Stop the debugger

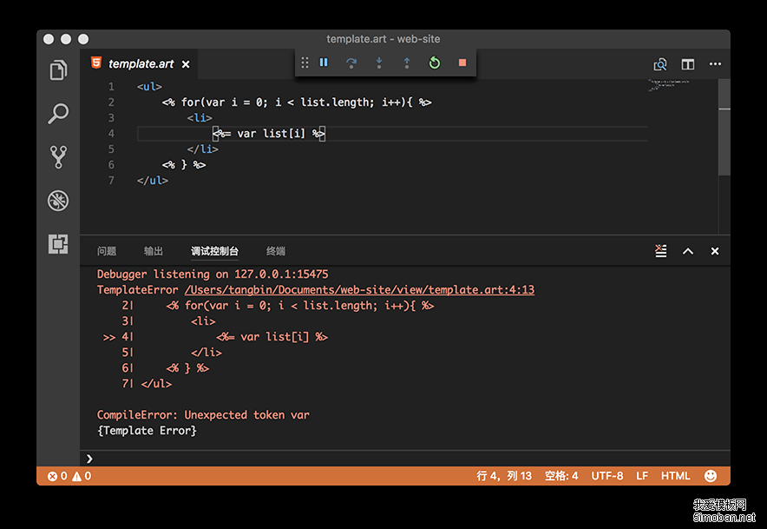pos(462,63)
